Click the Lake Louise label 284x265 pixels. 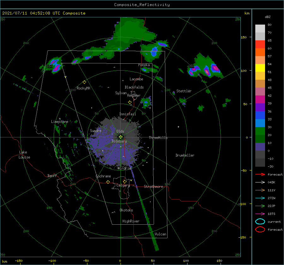pos(24,155)
